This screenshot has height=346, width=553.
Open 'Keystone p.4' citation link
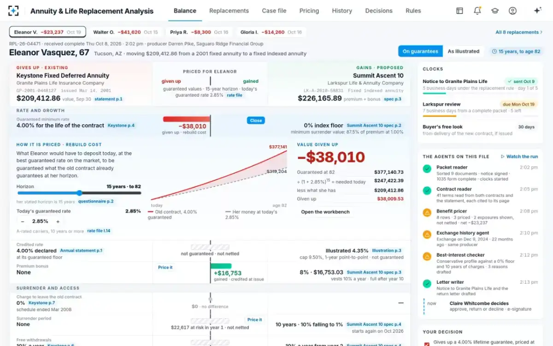[121, 125]
